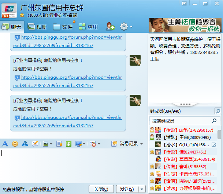Click the star icon beside 奋斗(5155562)

pos(152,167)
